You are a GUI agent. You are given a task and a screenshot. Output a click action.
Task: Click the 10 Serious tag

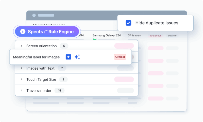point(156,36)
